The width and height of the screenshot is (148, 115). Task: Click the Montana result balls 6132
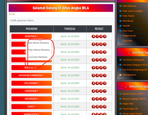pyautogui.click(x=99, y=36)
